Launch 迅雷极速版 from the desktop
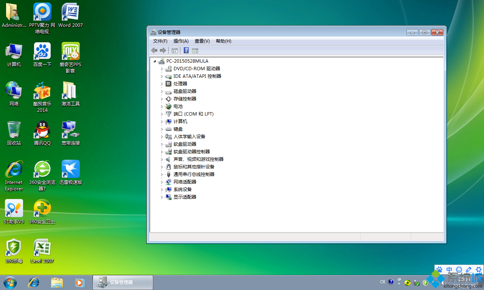The image size is (484, 290). pos(70,169)
